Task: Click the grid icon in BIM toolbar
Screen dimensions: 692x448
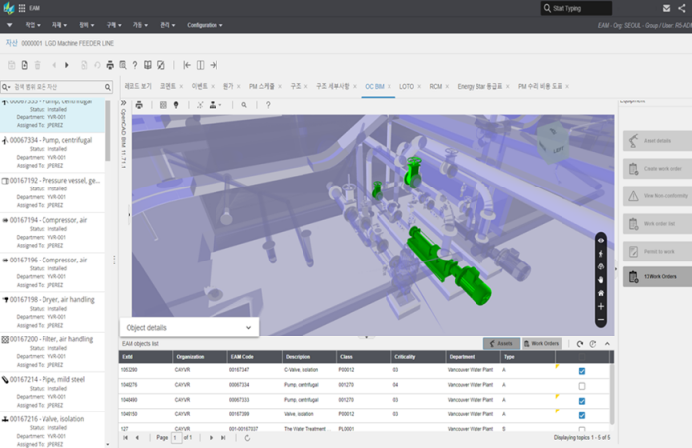Action: [163, 105]
